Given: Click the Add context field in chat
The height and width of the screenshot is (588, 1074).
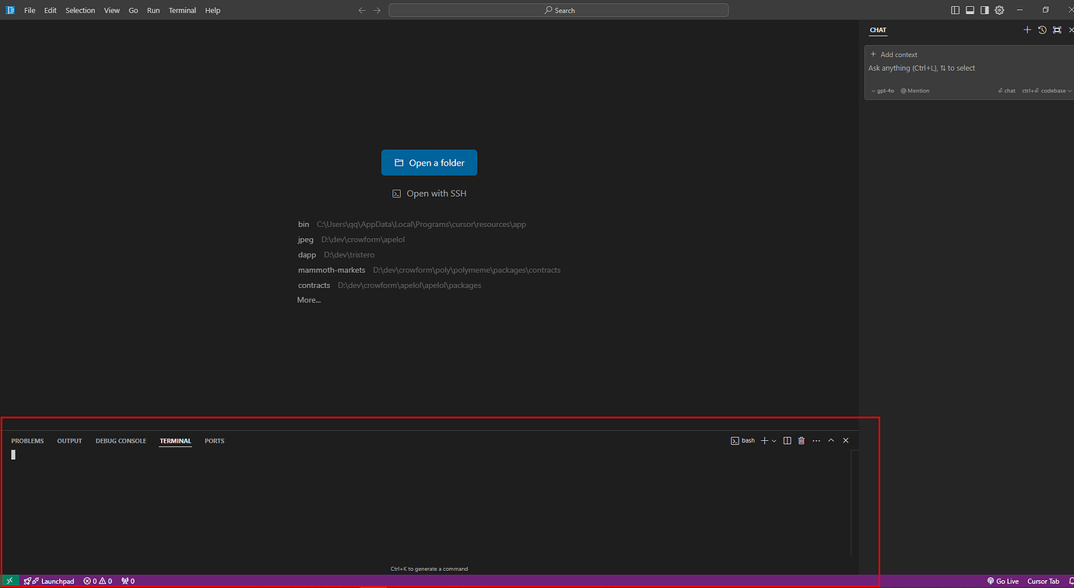Looking at the screenshot, I should click(893, 54).
